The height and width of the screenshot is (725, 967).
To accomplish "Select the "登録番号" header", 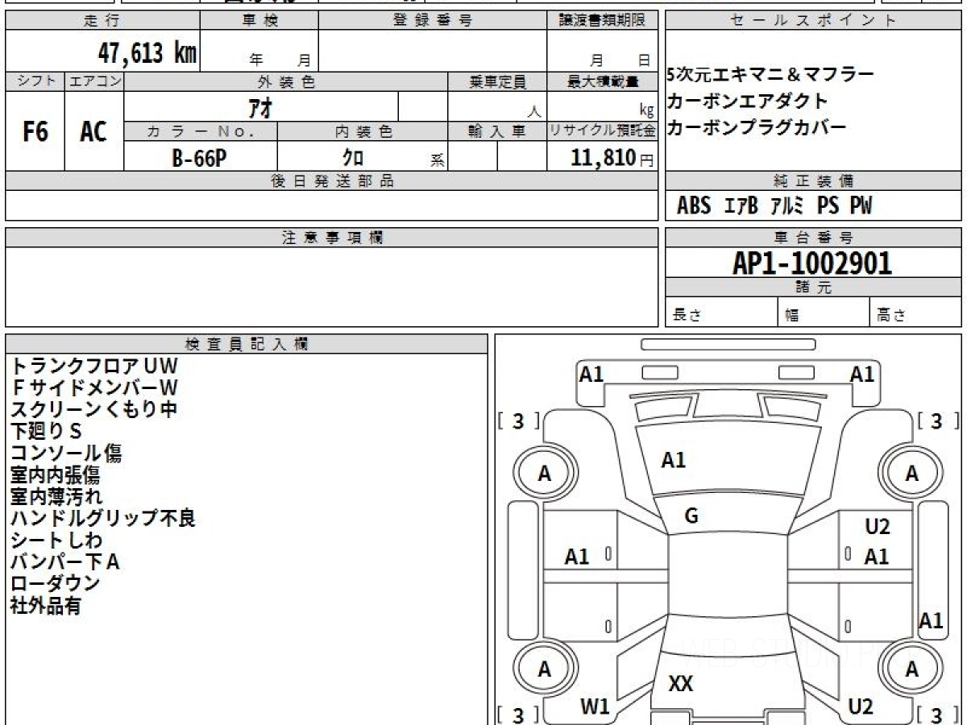I will coord(433,21).
